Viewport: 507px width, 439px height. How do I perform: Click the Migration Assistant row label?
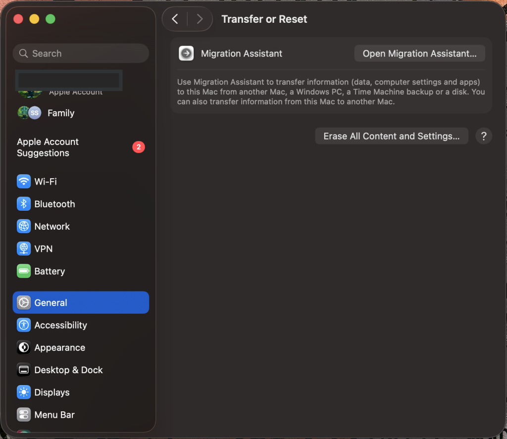pyautogui.click(x=242, y=53)
